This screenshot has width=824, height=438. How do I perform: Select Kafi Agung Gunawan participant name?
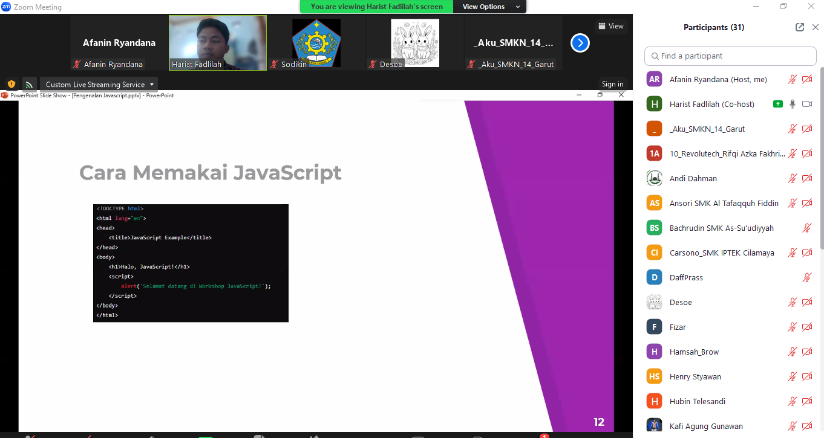coord(706,426)
